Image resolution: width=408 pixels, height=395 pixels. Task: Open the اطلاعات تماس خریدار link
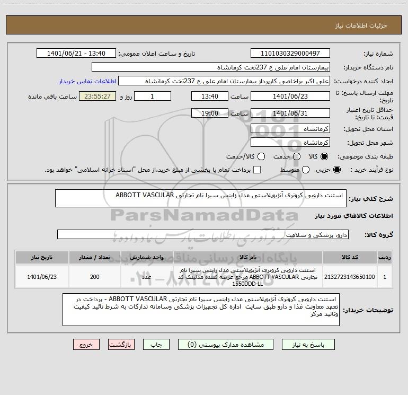coord(87,81)
